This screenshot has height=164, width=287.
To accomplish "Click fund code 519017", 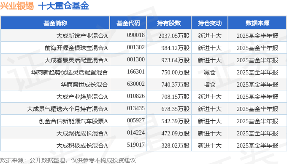I will click(136, 145).
